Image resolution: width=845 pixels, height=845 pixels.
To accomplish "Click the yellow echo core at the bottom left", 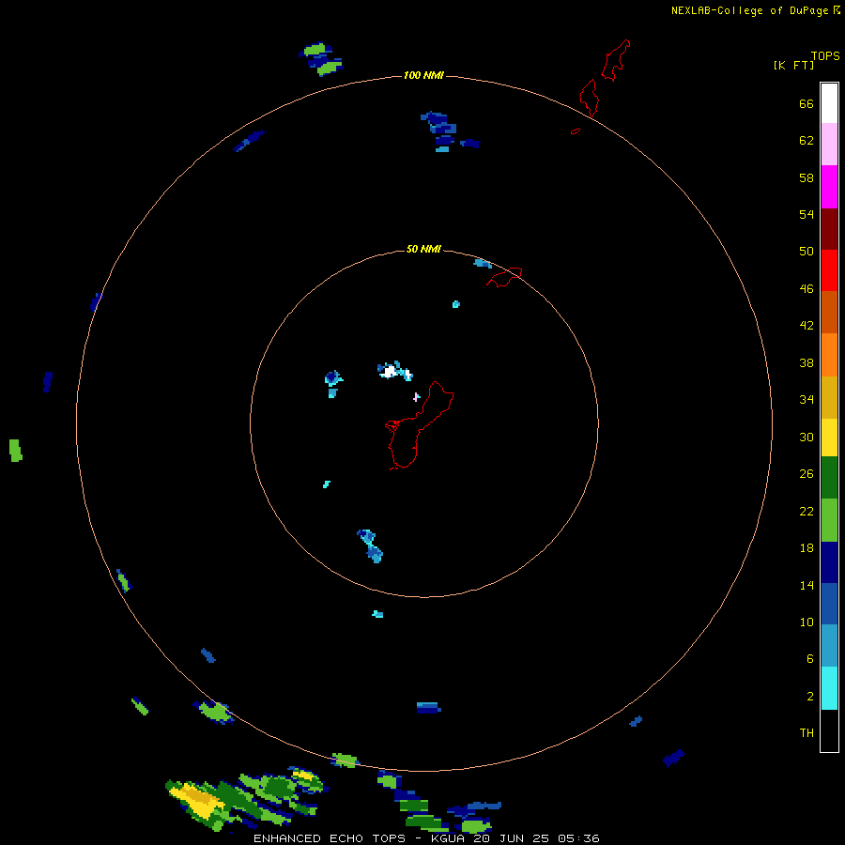I will (x=198, y=799).
